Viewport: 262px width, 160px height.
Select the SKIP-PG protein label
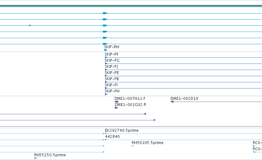[x=112, y=60]
